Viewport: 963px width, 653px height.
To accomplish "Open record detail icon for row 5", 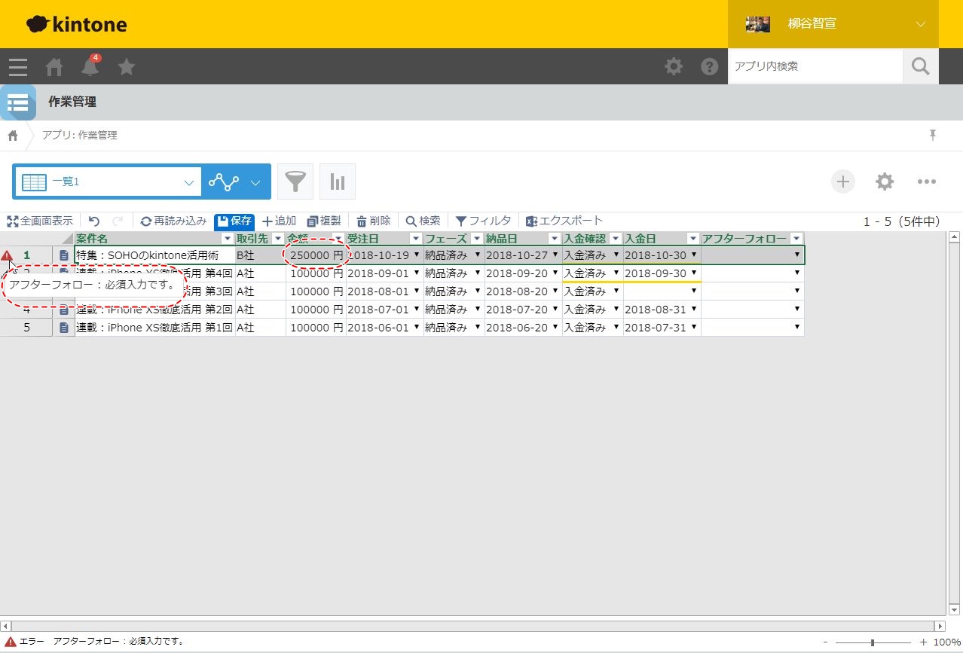I will point(64,328).
